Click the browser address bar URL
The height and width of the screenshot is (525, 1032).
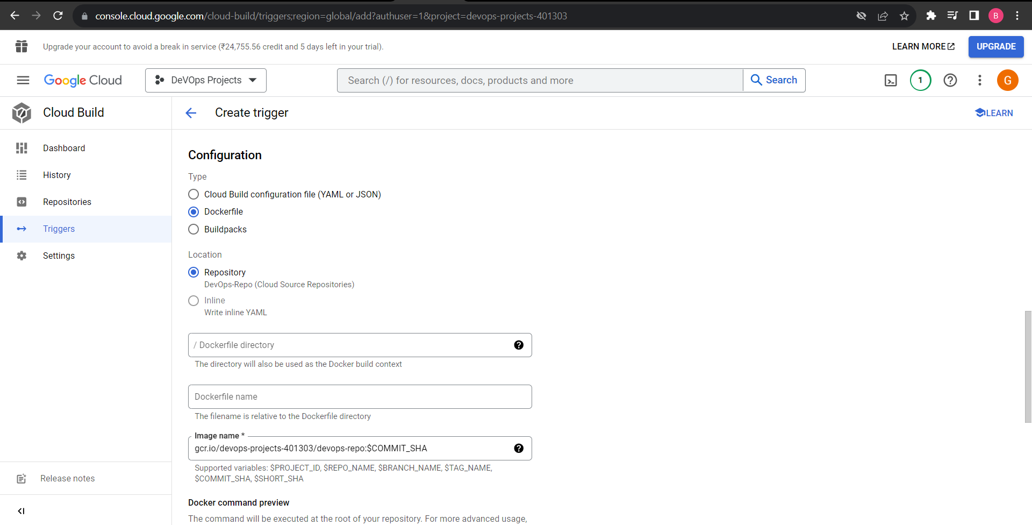[331, 16]
